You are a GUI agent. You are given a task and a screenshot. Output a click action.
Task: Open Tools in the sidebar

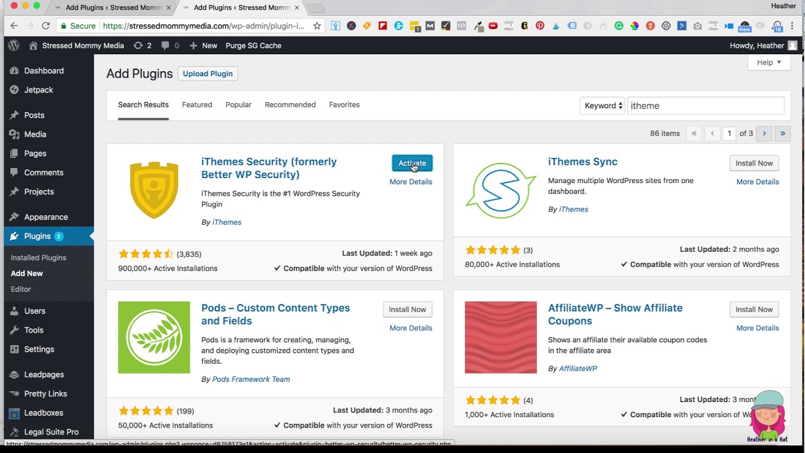pos(34,330)
